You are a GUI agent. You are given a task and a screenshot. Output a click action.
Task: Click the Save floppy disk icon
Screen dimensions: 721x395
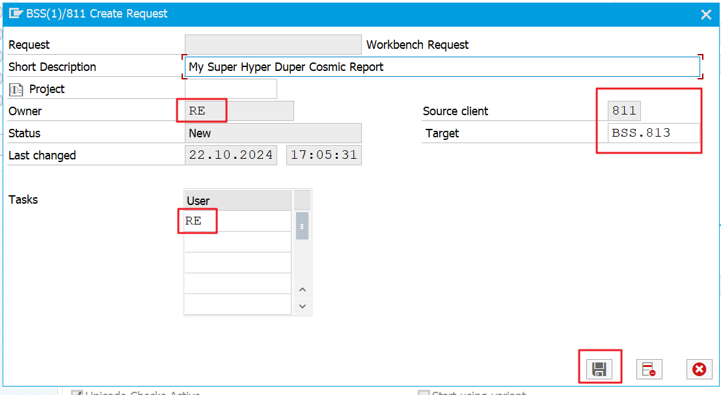(x=599, y=370)
